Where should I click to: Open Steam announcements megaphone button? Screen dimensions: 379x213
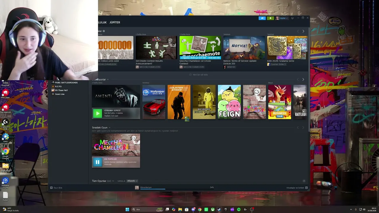[262, 18]
